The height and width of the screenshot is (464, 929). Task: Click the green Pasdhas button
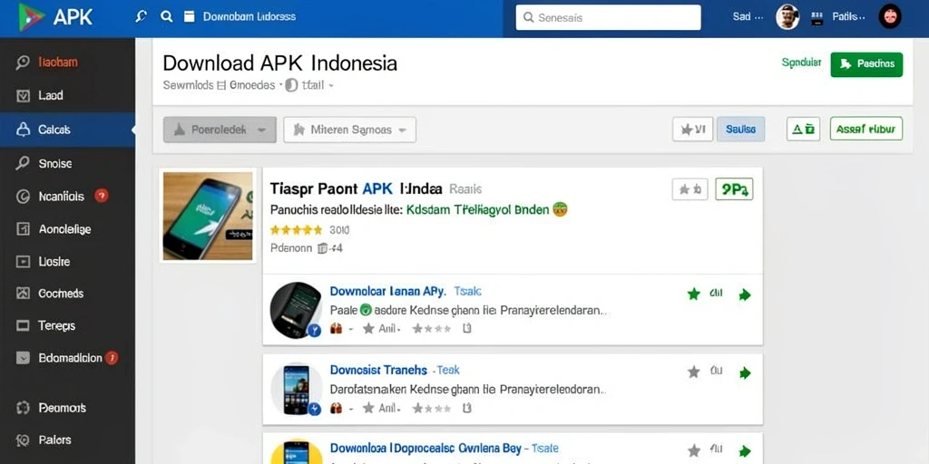[866, 64]
